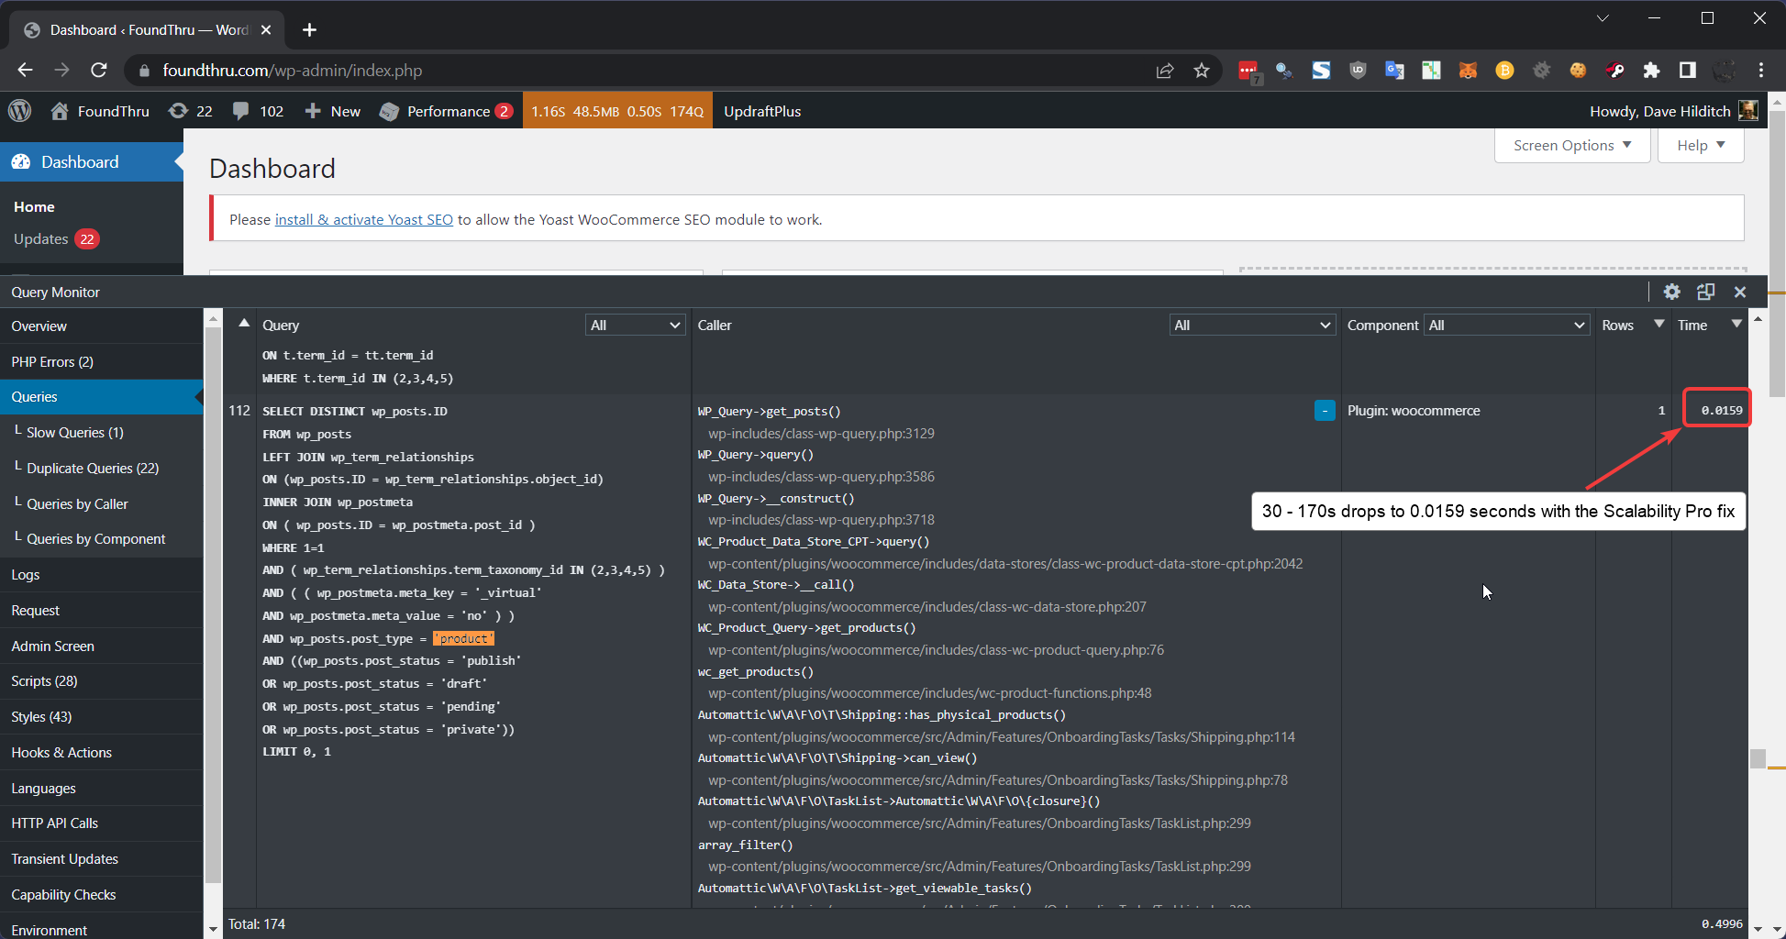Viewport: 1786px width, 939px height.
Task: Open Queries by Component subpanel
Action: tap(96, 539)
